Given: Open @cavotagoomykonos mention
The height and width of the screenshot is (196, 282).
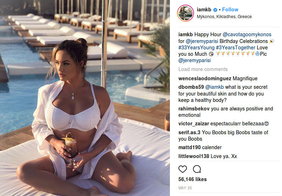Looking at the screenshot, I should coord(247,34).
